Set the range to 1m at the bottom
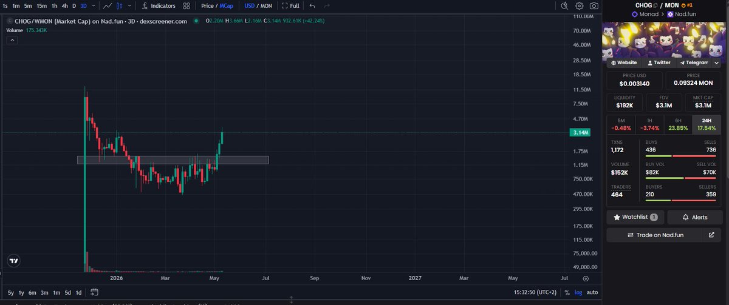729x305 pixels. 56,292
